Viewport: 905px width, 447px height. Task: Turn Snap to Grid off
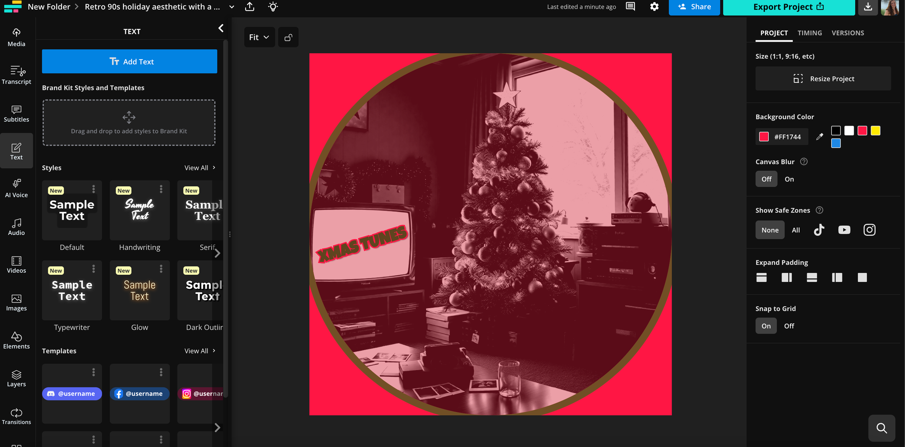coord(789,325)
